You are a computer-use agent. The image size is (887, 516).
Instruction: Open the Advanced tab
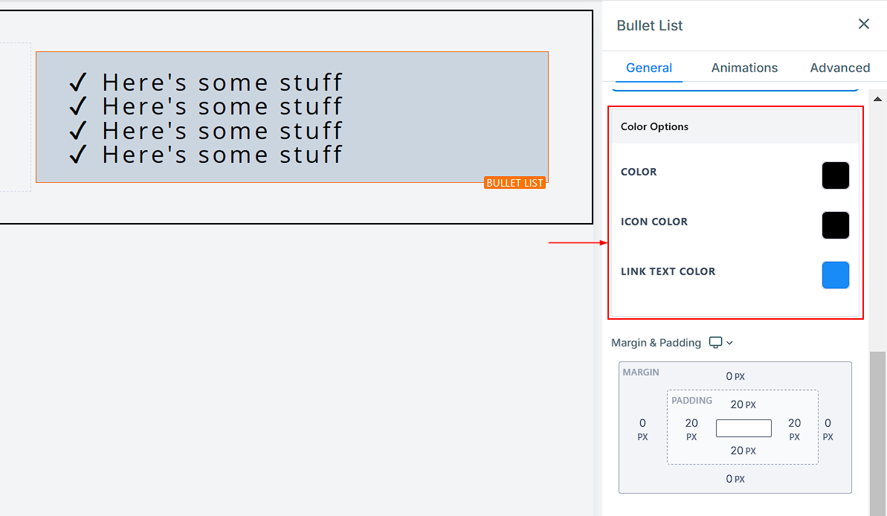click(x=839, y=68)
